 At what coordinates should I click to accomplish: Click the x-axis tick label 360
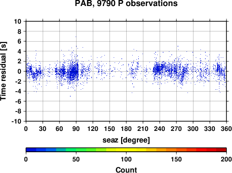(226, 129)
